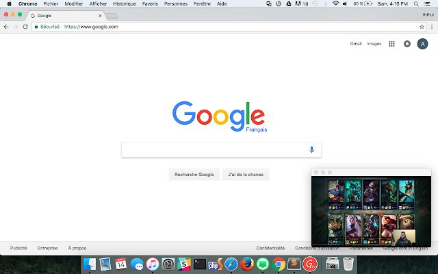Open the Chrome application menu
Screen dimensions: 438x274
coord(27,4)
